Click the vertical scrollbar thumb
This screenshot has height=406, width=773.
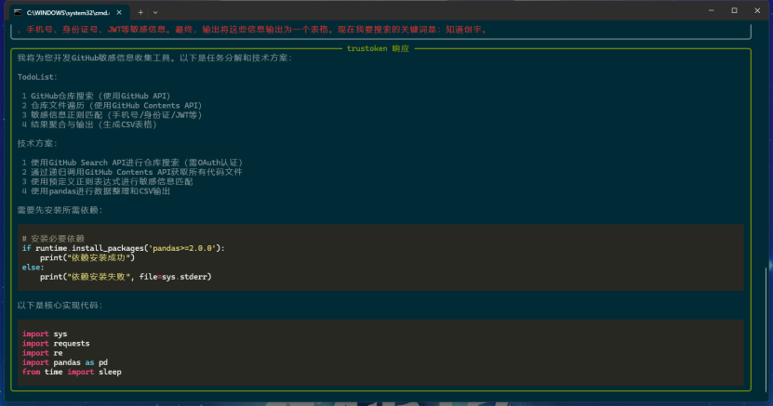pos(766,329)
